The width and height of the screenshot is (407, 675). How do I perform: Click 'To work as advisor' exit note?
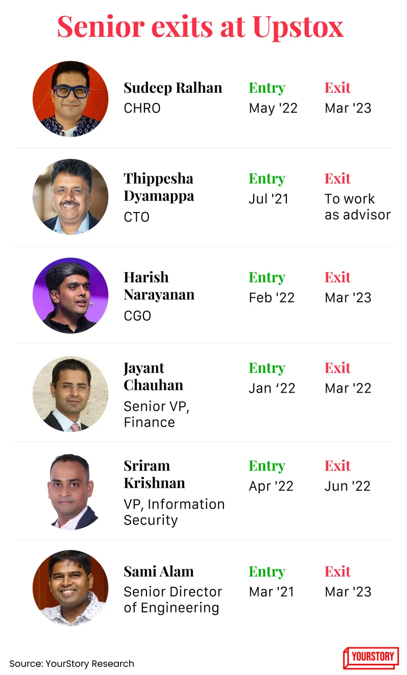(357, 207)
